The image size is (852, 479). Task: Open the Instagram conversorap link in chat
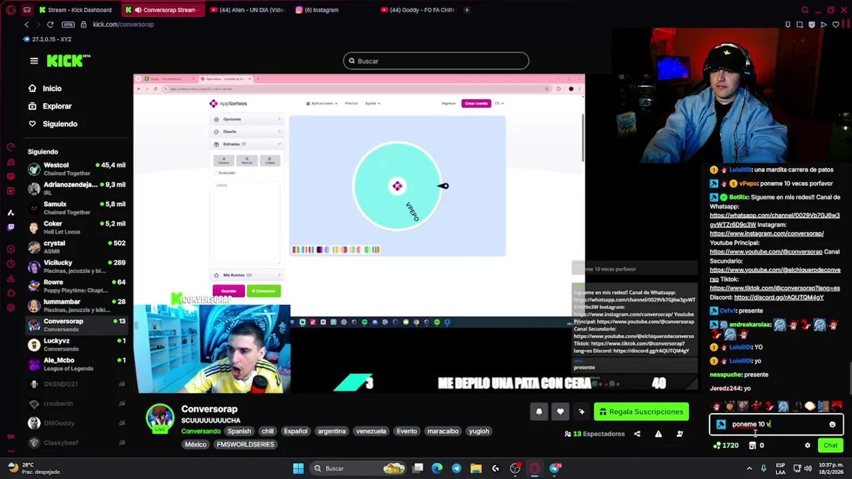[x=766, y=234]
